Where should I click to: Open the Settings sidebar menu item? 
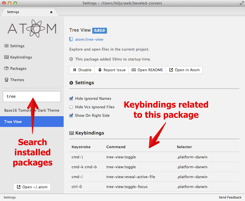(14, 46)
